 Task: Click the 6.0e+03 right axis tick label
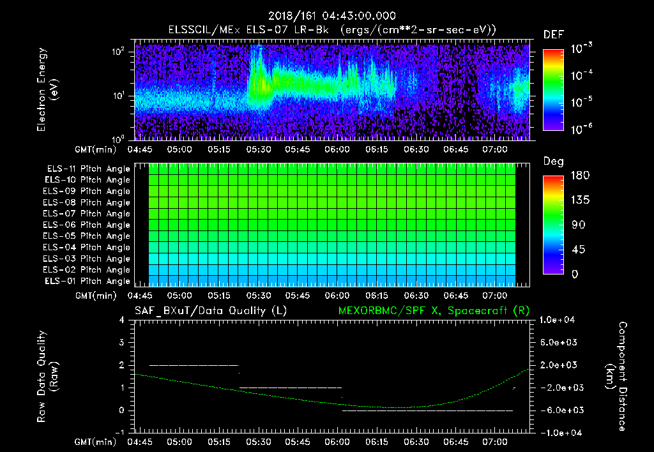tap(559, 342)
